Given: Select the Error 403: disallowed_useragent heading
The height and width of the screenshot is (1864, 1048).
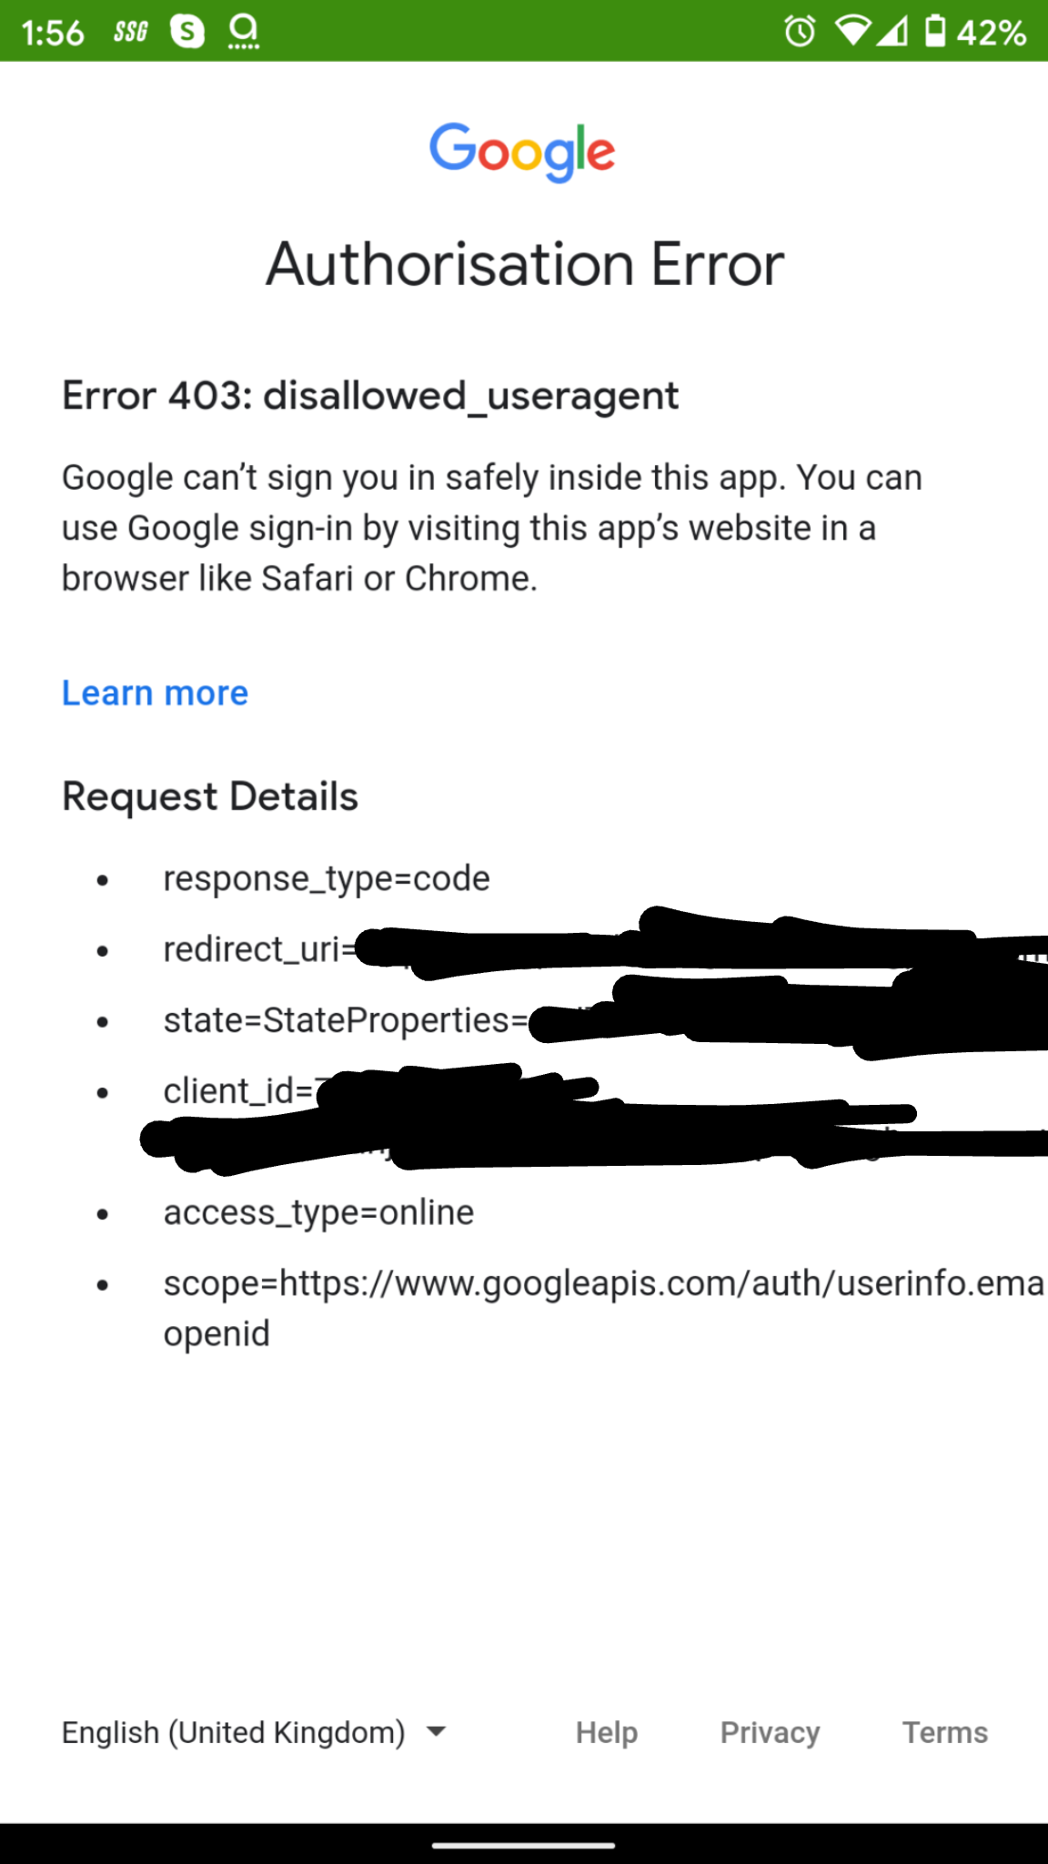Looking at the screenshot, I should click(369, 395).
